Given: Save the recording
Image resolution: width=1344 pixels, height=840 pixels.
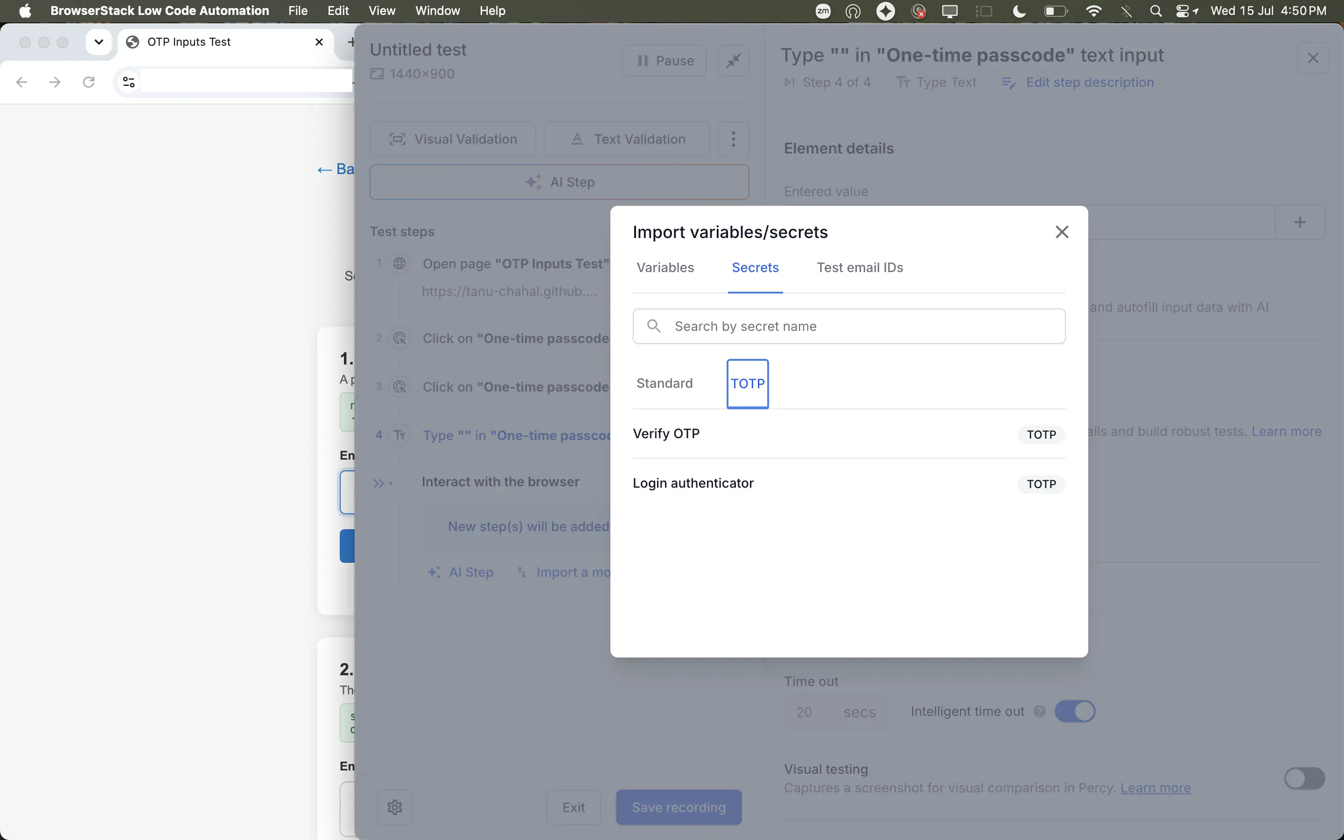Looking at the screenshot, I should 679,807.
